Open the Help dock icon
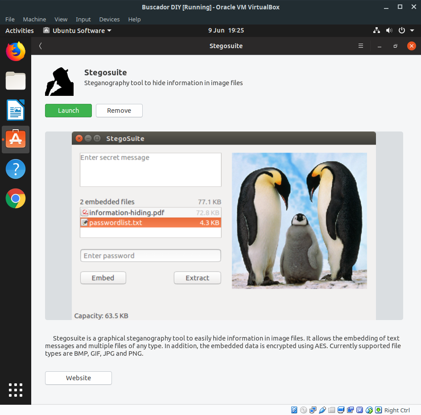This screenshot has width=421, height=415. point(16,169)
